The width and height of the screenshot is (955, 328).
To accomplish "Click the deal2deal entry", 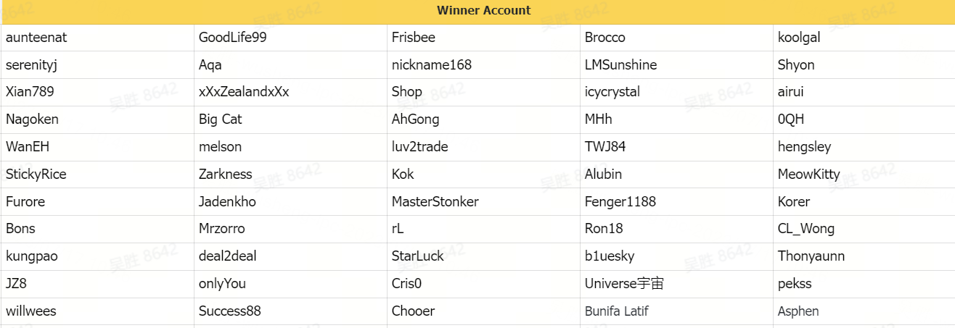I will [x=228, y=256].
